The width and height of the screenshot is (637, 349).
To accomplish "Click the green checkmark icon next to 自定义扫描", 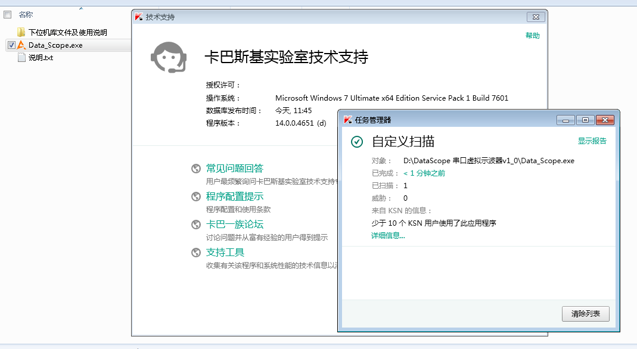I will click(x=357, y=142).
